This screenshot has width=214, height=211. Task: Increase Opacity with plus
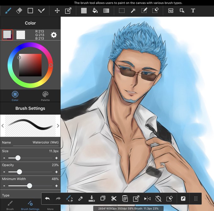click(56, 172)
